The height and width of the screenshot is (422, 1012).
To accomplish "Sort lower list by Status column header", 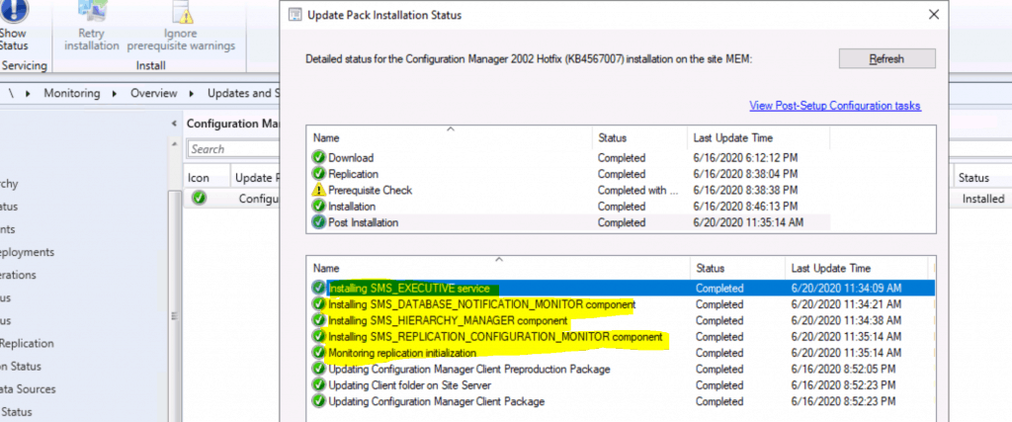I will click(x=737, y=268).
